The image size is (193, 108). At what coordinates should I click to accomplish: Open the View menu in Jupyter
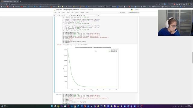click(64, 13)
